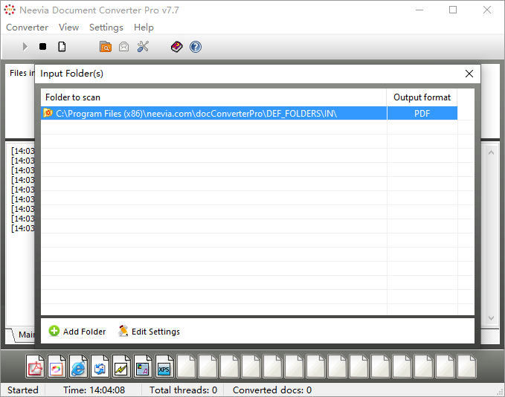The height and width of the screenshot is (397, 505).
Task: Switch to the Main tab
Action: tap(23, 335)
